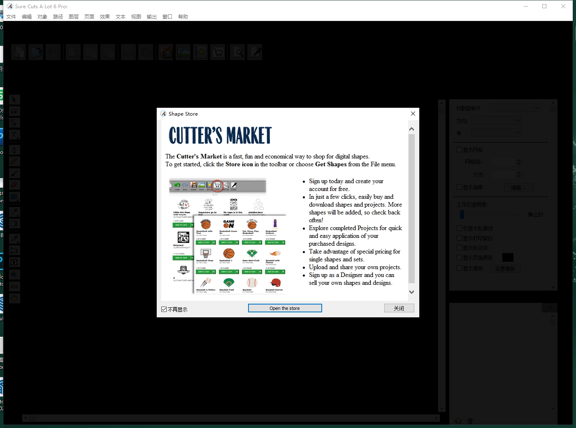Screen dimensions: 576x428
Task: Select the Text (T) tool
Action: click(14, 135)
